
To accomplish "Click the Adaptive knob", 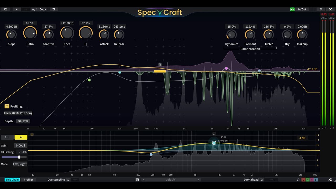I will coord(48,34).
